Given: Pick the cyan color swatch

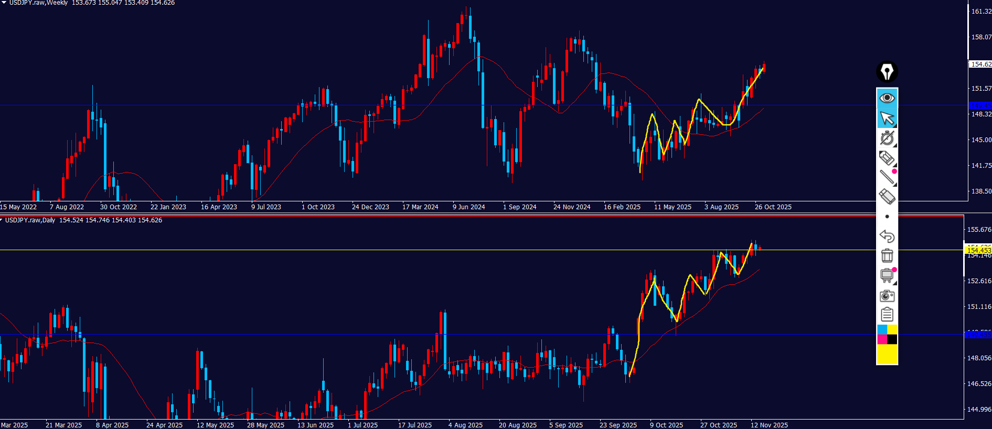Looking at the screenshot, I should 882,329.
